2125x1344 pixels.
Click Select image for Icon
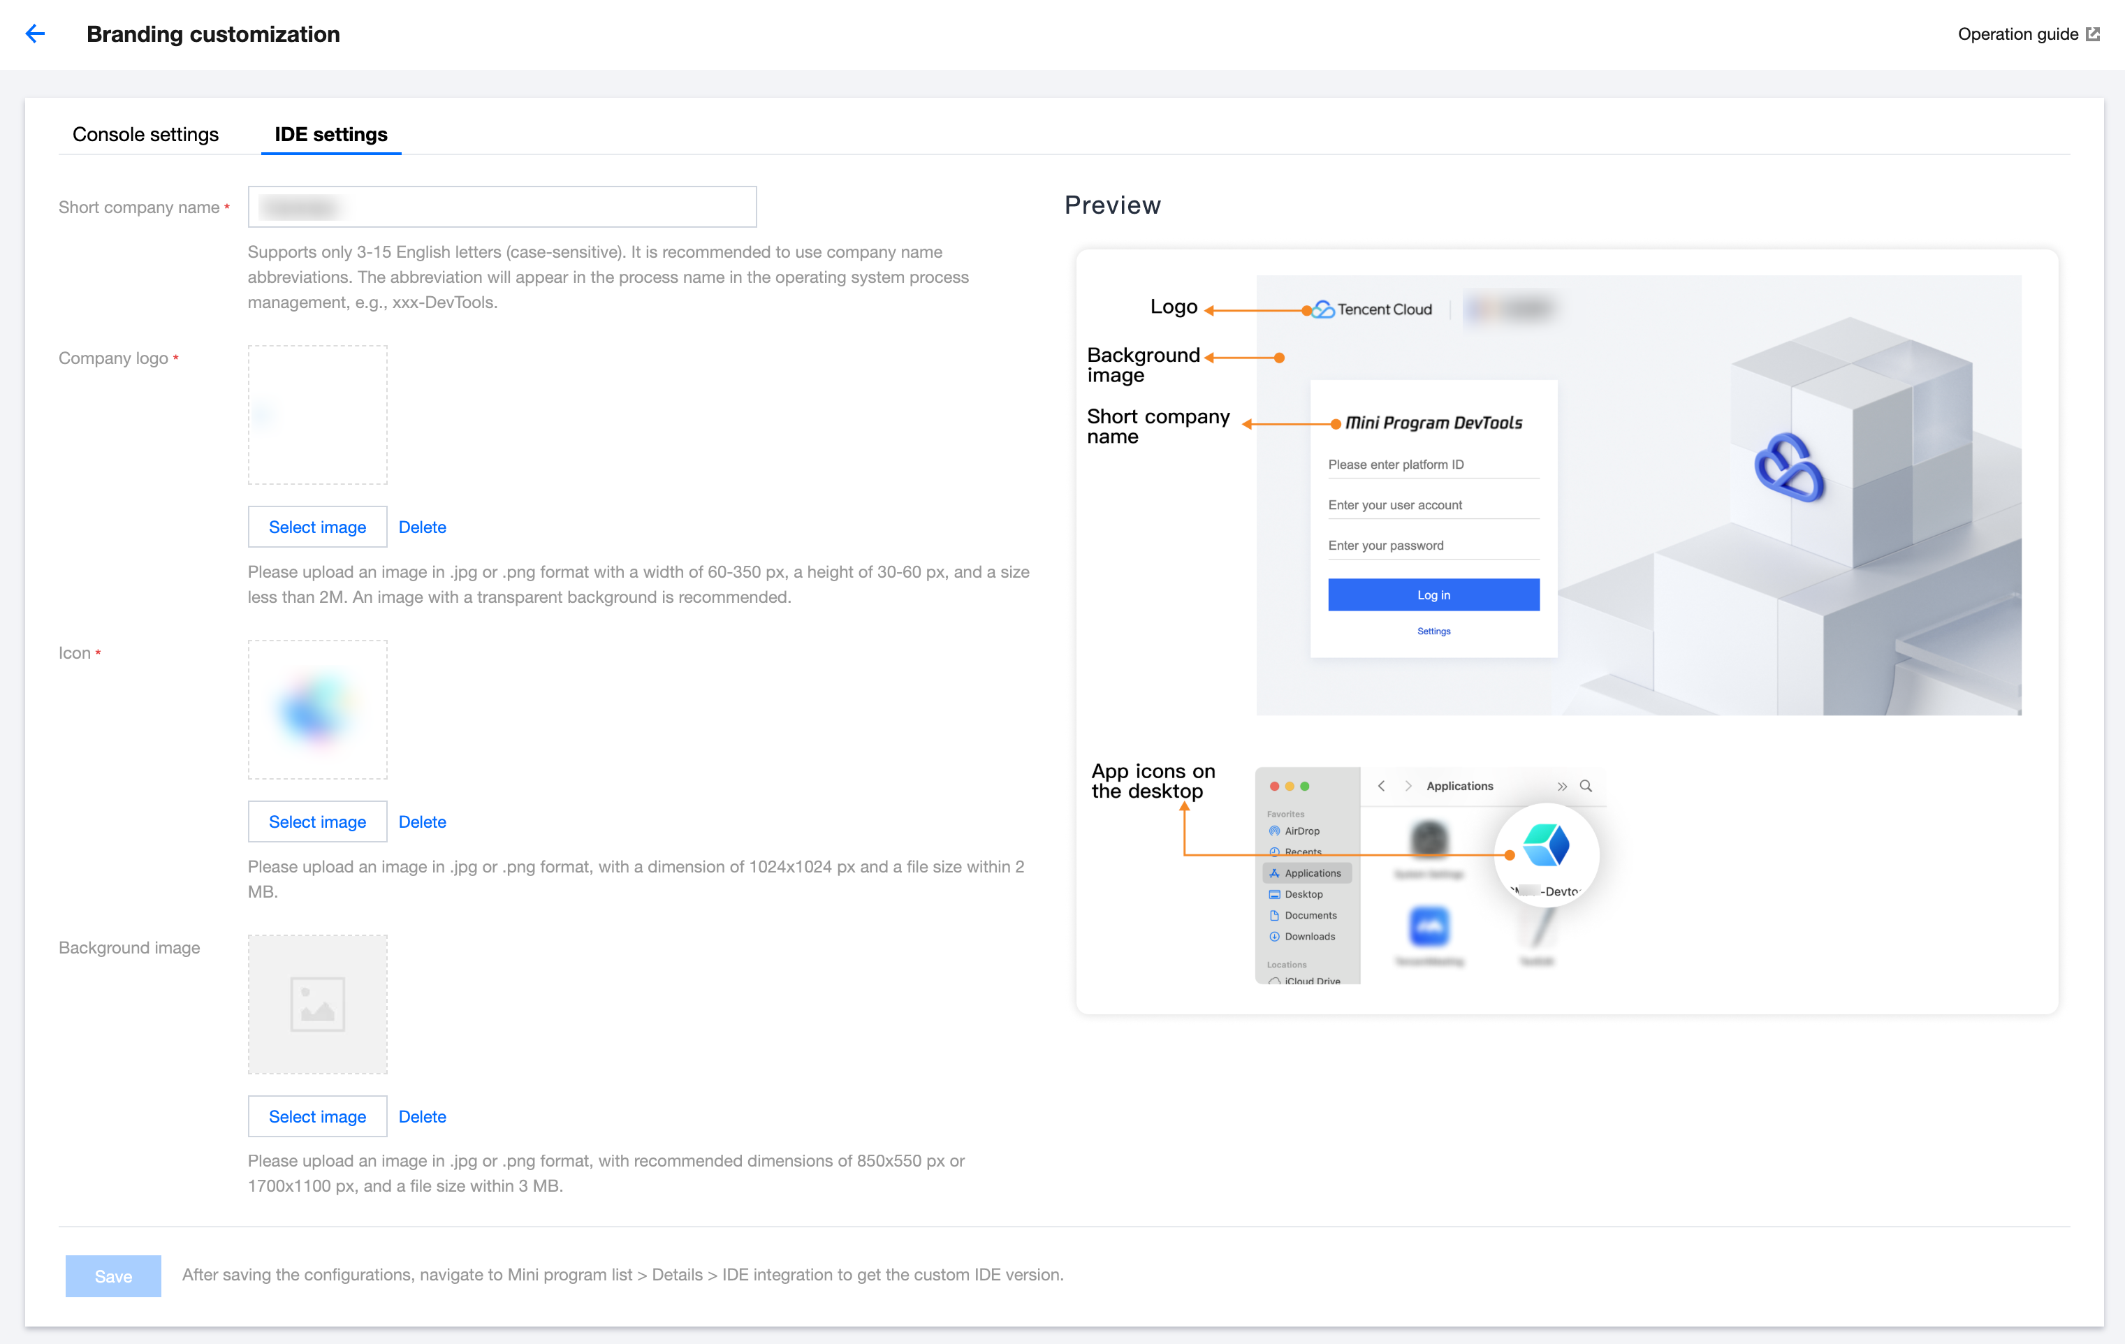pyautogui.click(x=317, y=821)
